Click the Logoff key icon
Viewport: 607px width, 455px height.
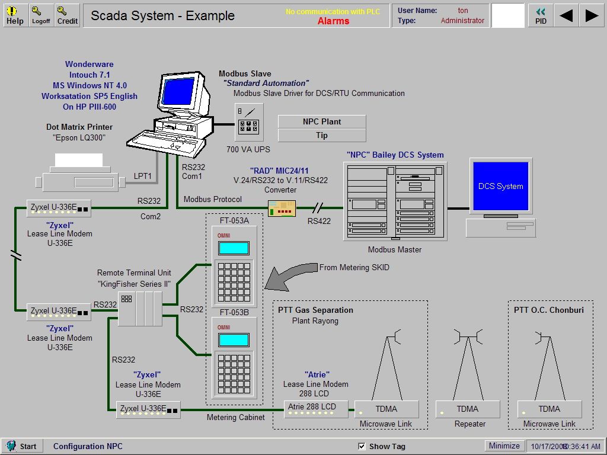[x=40, y=14]
